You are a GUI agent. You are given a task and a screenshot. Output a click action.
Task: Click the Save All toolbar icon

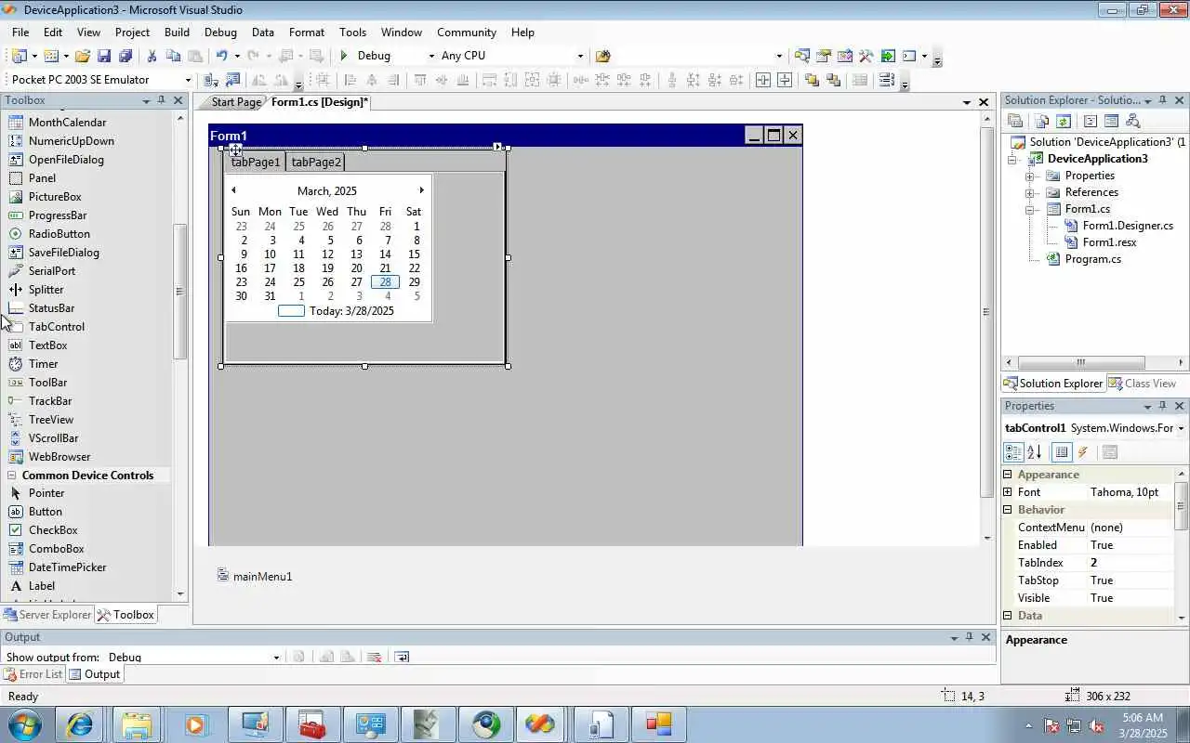pyautogui.click(x=126, y=56)
